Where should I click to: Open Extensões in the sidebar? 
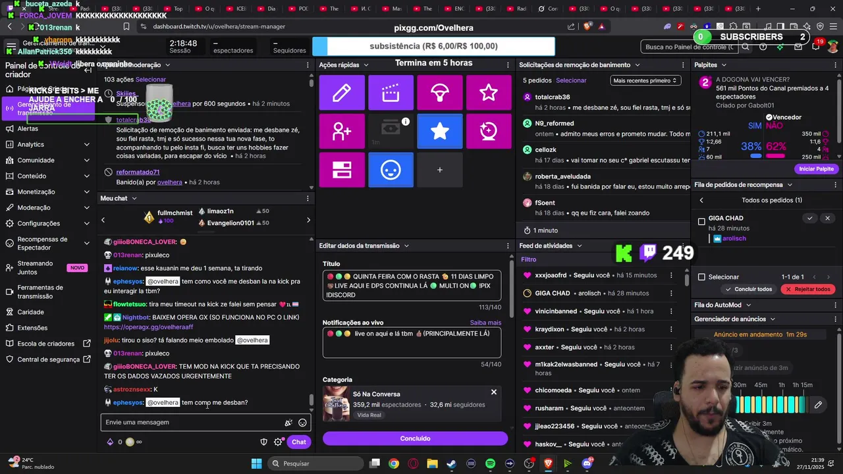point(32,328)
